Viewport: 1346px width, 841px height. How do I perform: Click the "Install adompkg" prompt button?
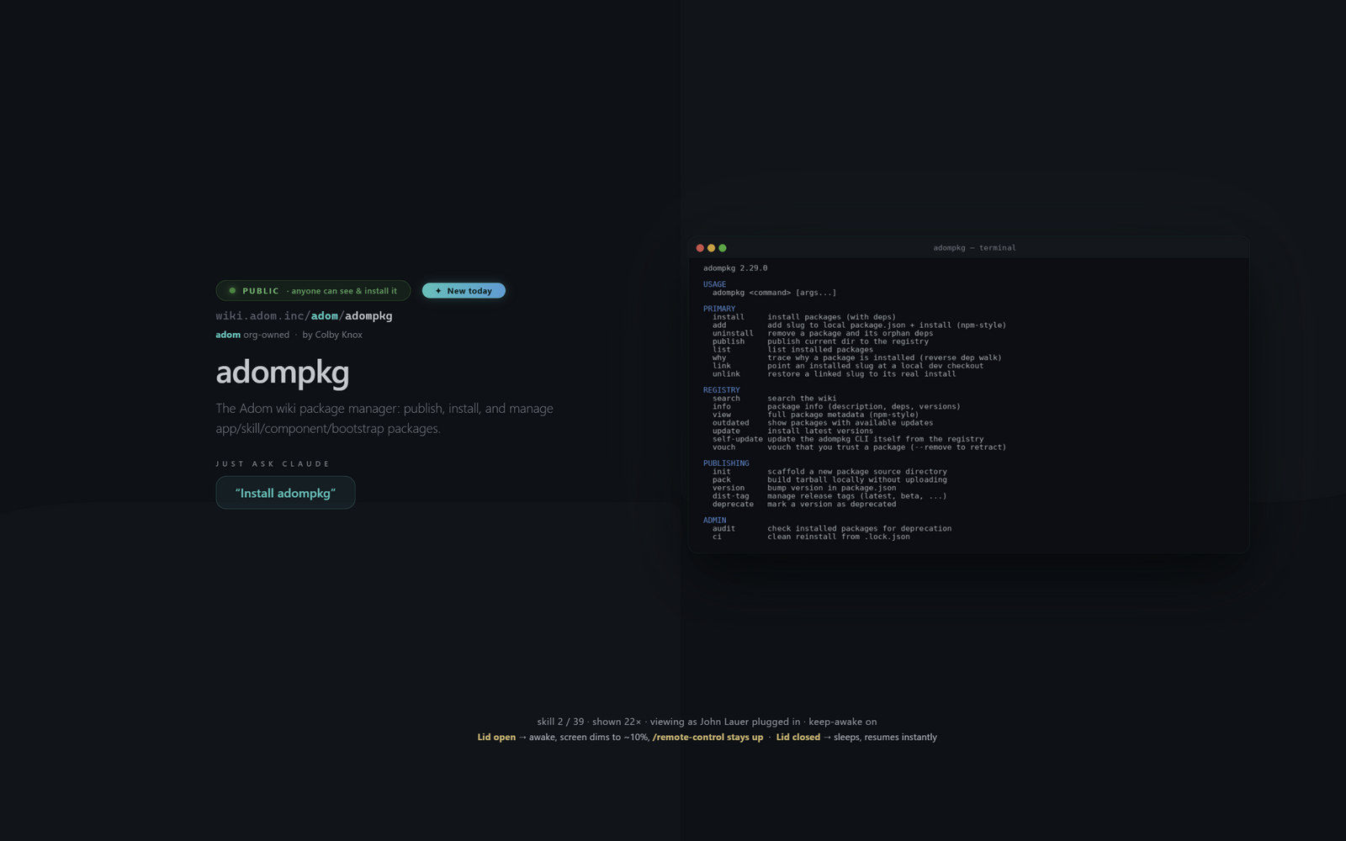(285, 493)
